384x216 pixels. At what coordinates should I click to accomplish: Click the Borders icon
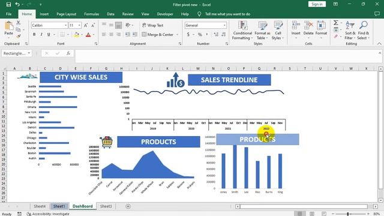(62, 35)
